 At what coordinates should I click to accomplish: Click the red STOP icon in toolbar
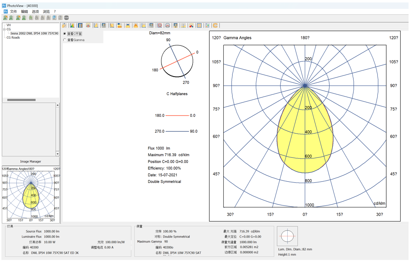(x=66, y=17)
